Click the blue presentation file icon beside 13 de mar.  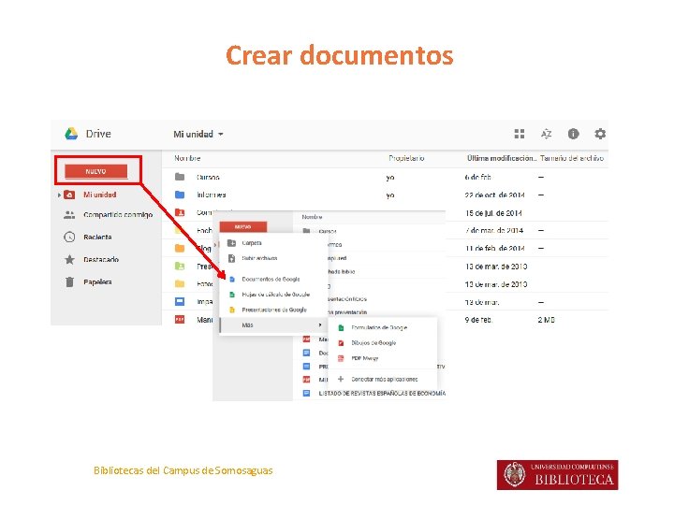point(180,301)
